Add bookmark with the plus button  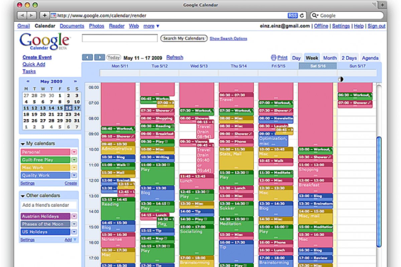tap(44, 15)
